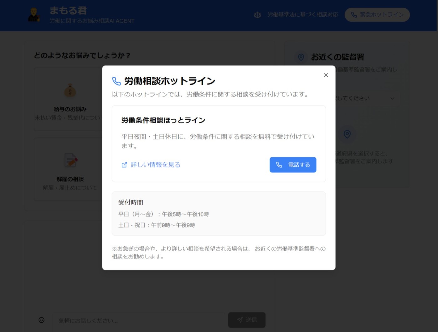438x332 pixels.
Task: Click the phone icon beside 労働相談ホットライン title
Action: coord(116,81)
